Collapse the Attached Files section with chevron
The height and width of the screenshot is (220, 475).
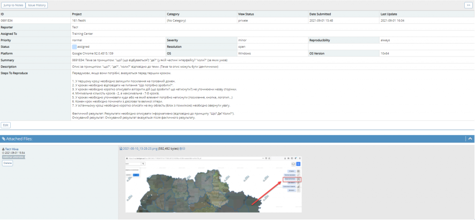[x=470, y=138]
